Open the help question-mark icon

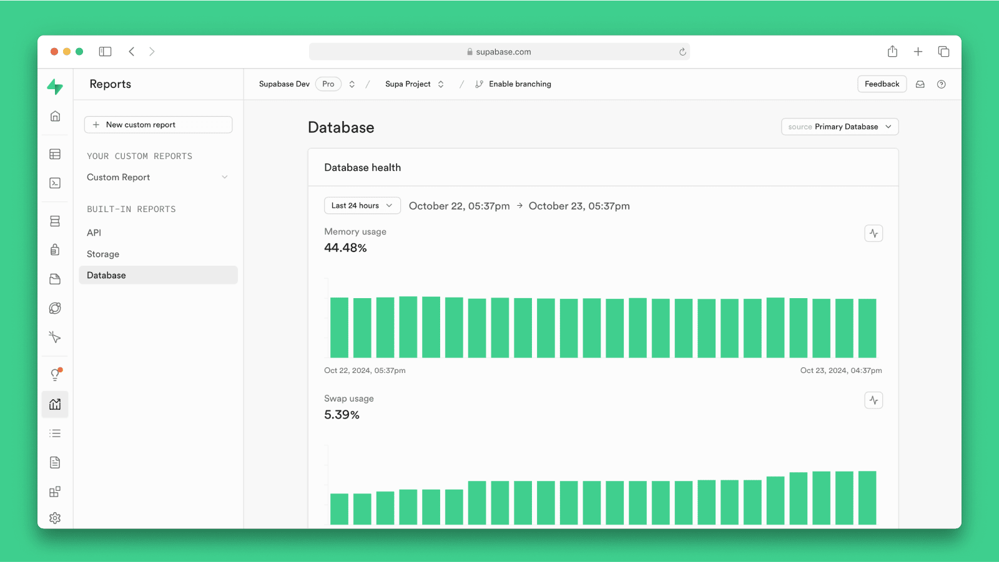941,84
